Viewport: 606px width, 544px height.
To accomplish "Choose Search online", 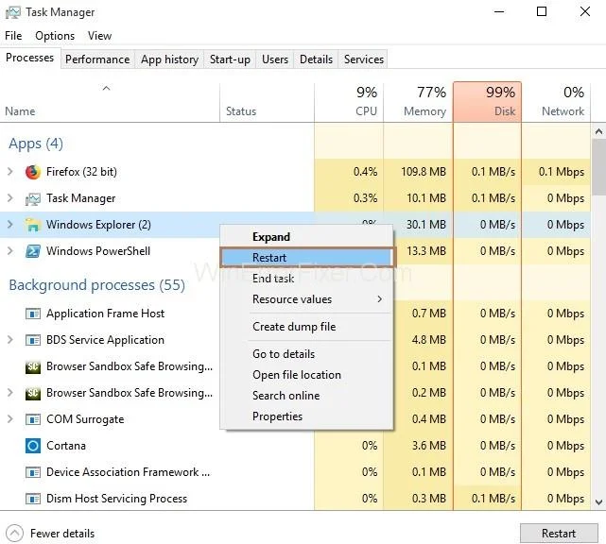I will pyautogui.click(x=307, y=396).
